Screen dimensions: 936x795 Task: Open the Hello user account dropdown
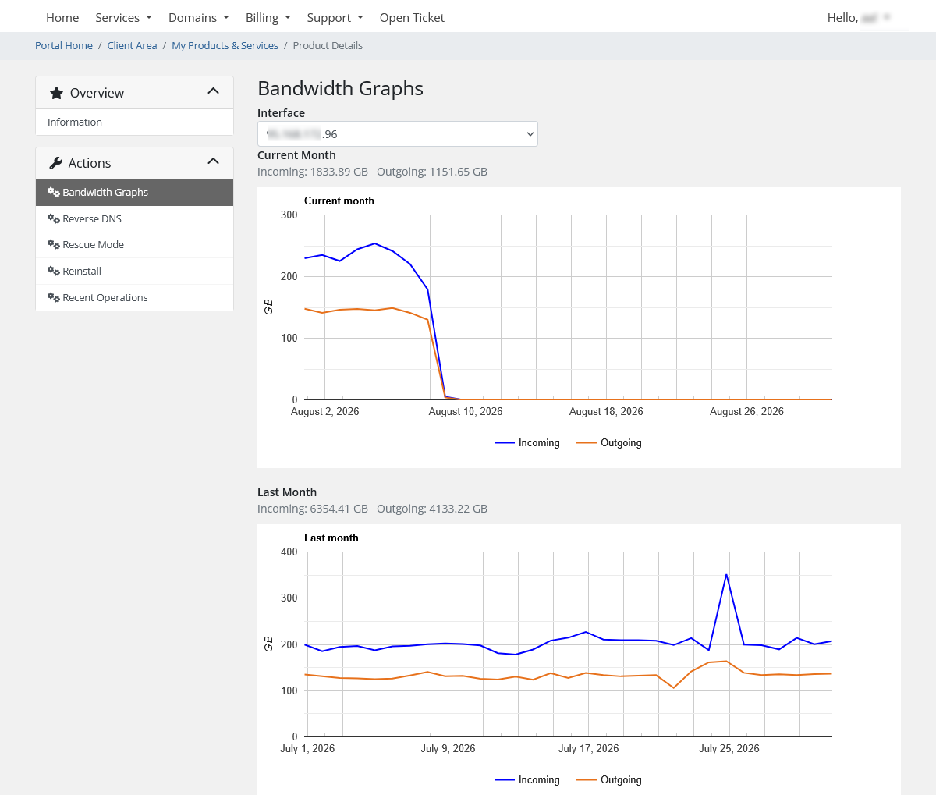(859, 17)
